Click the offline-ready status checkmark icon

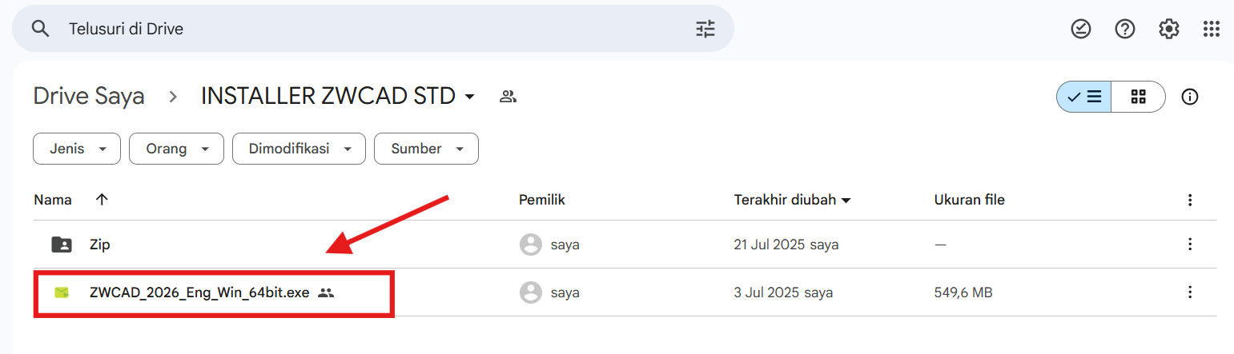[1081, 30]
